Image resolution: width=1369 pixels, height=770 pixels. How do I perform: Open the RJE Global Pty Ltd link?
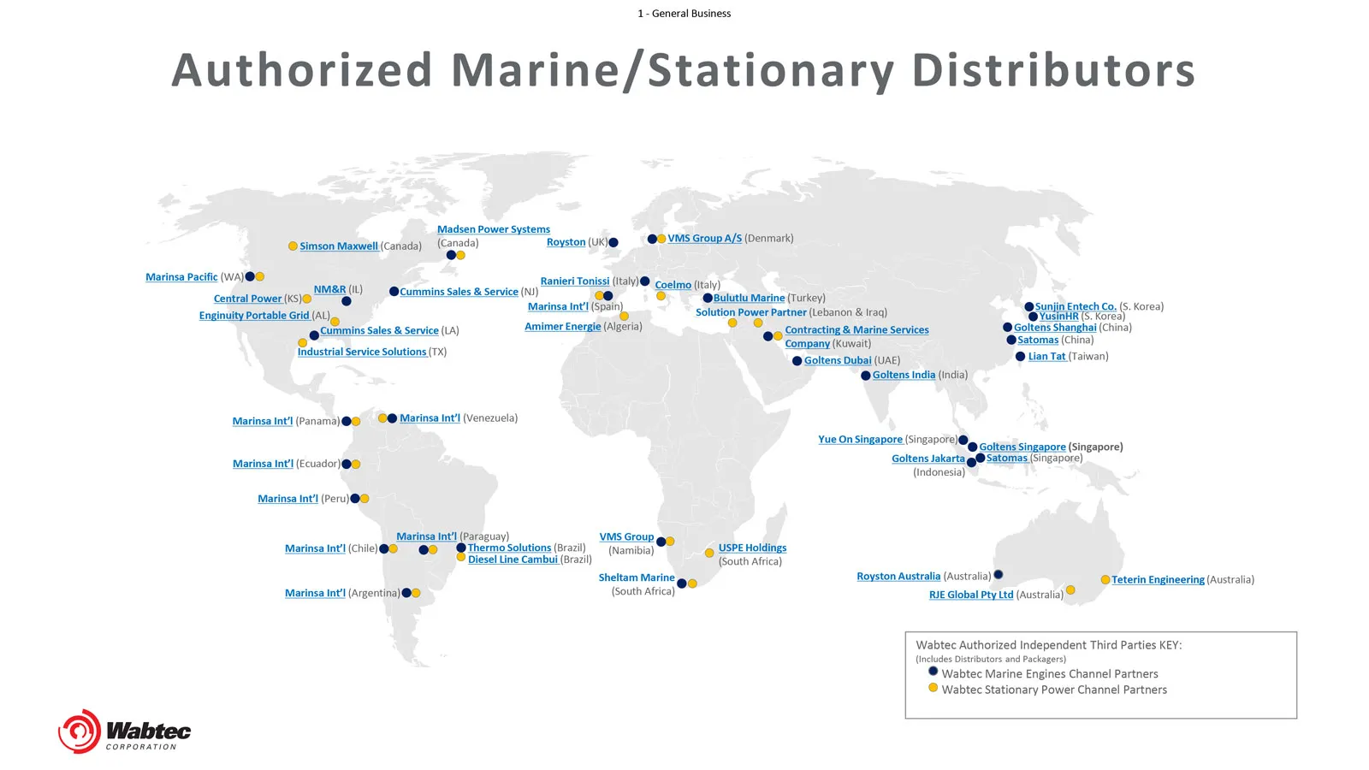(x=971, y=594)
